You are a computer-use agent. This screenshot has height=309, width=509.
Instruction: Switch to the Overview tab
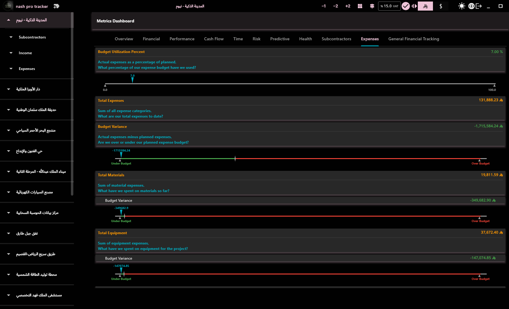tap(124, 39)
